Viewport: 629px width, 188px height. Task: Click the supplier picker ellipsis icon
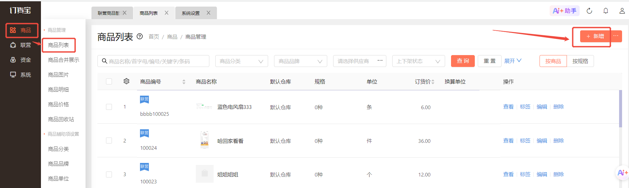pyautogui.click(x=380, y=60)
